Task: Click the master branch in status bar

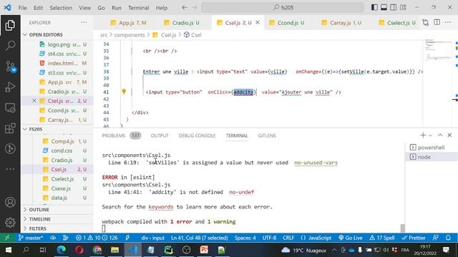Action: click(30, 238)
